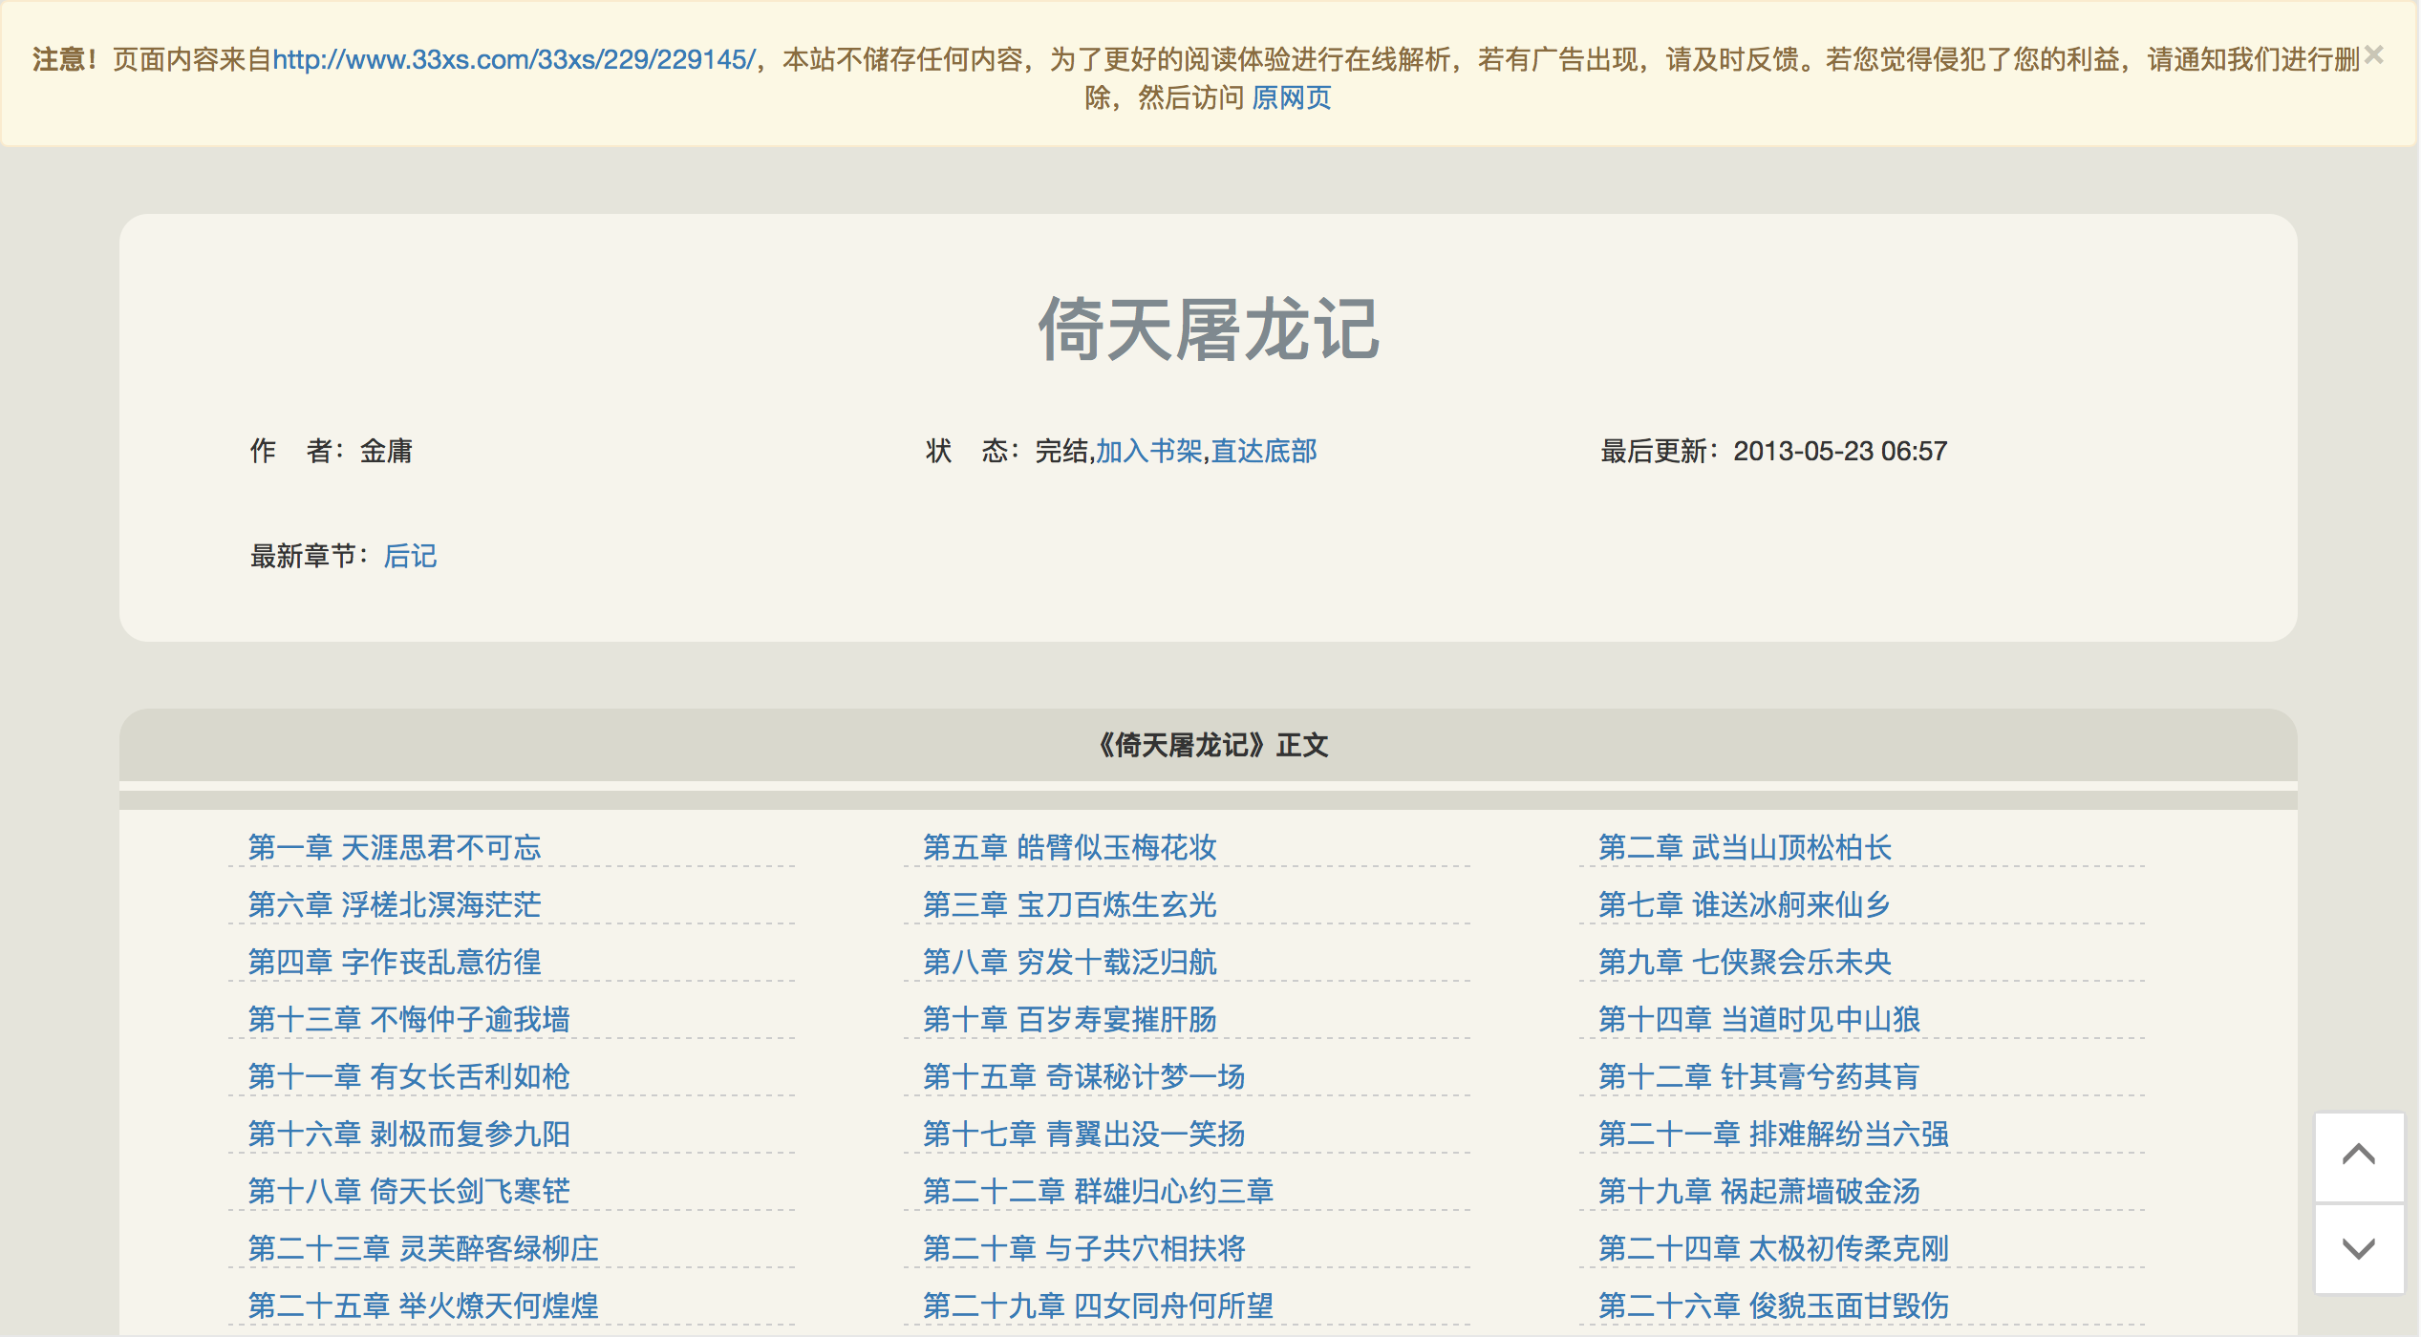This screenshot has height=1337, width=2421.
Task: Open 第二十一章 排难解纷当六强
Action: [x=1773, y=1134]
